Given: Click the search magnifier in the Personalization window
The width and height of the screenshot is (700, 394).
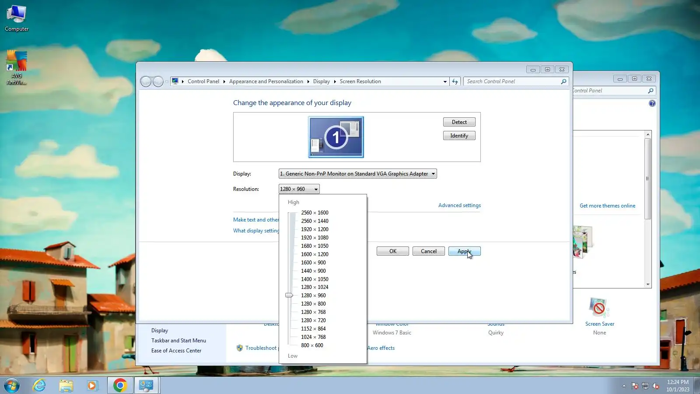Looking at the screenshot, I should 651,91.
